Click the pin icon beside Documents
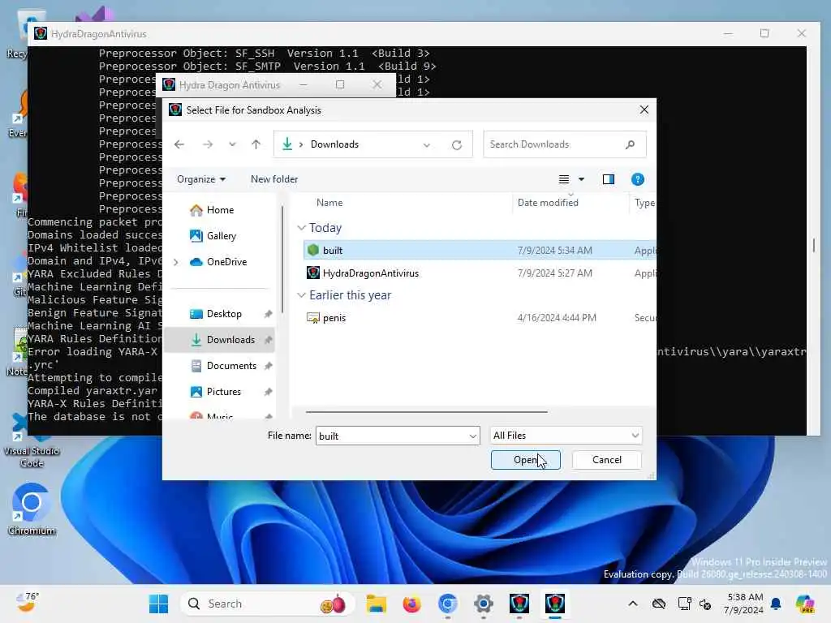 [x=268, y=366]
